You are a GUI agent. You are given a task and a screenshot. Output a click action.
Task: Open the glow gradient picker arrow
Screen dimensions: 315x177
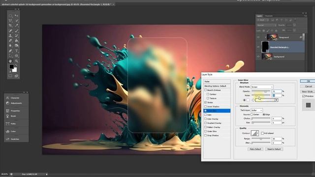coord(277,100)
